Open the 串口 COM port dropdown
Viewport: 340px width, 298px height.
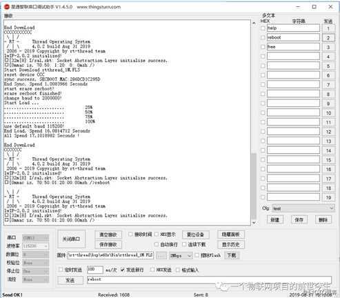click(x=36, y=237)
